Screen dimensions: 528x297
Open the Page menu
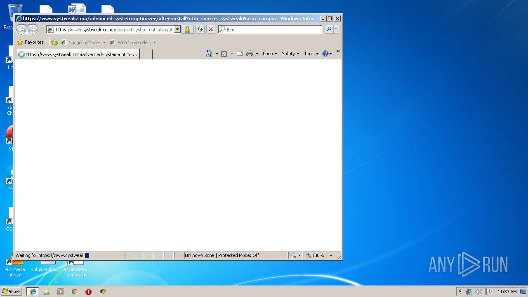(270, 54)
